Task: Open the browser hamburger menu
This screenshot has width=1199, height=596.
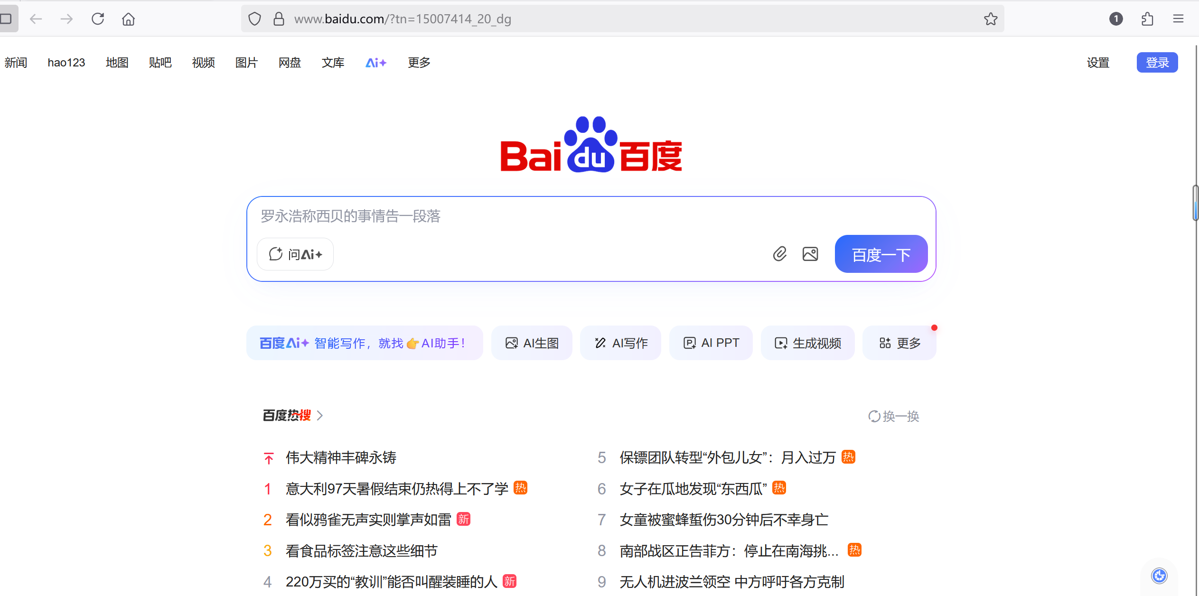Action: (x=1178, y=19)
